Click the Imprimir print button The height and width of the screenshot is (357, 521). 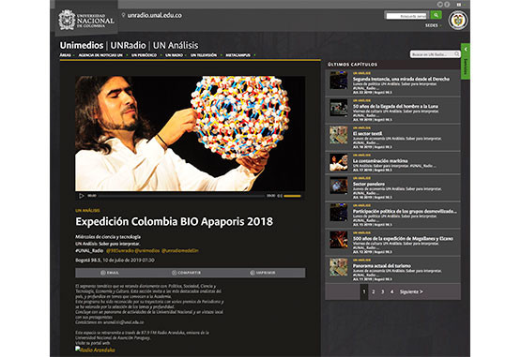263,273
